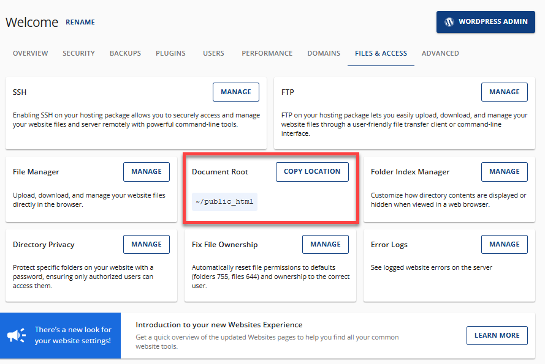Open Directory Privacy settings

147,244
